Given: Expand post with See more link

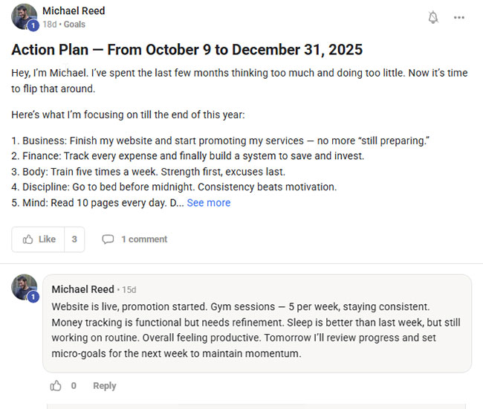Looking at the screenshot, I should click(x=208, y=202).
